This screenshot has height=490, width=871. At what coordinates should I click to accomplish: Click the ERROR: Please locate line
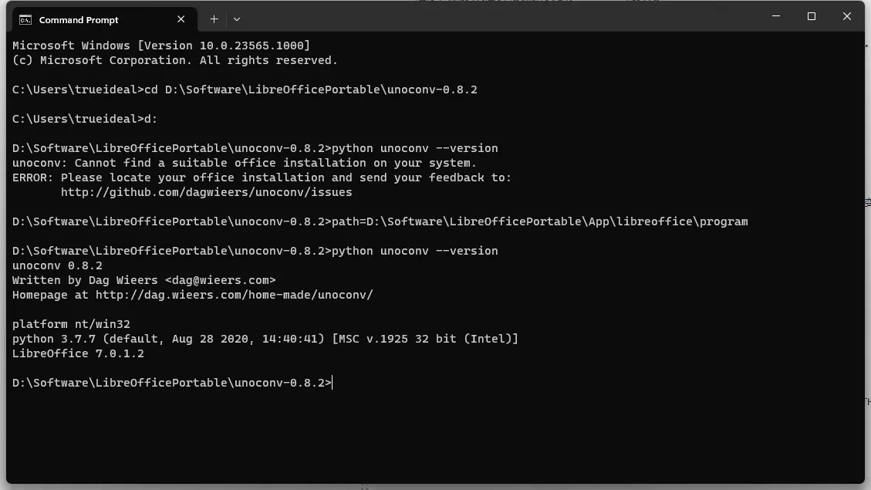(x=262, y=177)
